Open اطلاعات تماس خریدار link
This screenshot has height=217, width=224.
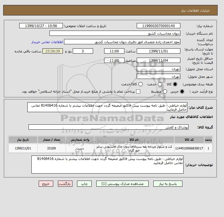[x=47, y=42]
